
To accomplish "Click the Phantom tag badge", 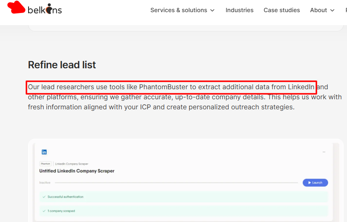I will click(x=46, y=164).
